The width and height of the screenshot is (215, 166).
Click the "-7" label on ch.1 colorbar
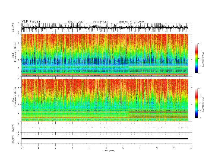[x=200, y=73]
